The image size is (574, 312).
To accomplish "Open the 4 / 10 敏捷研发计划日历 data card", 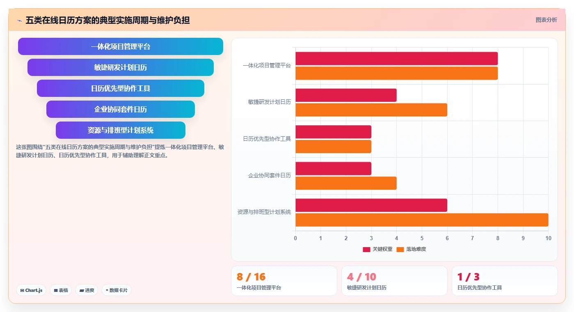I will (394, 281).
